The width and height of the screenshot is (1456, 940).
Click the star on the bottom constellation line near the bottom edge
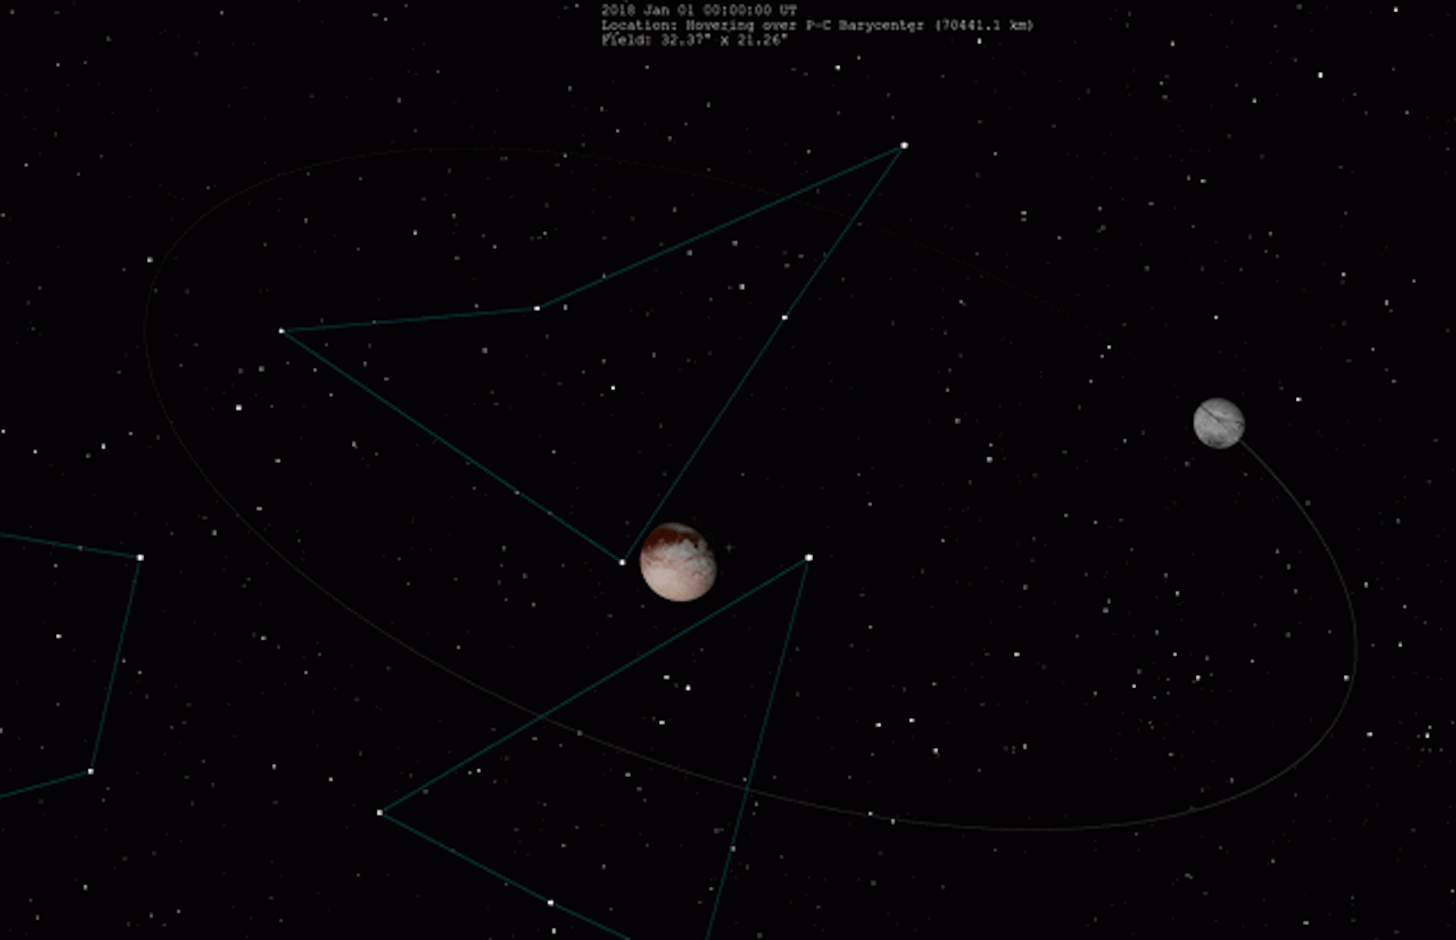551,903
